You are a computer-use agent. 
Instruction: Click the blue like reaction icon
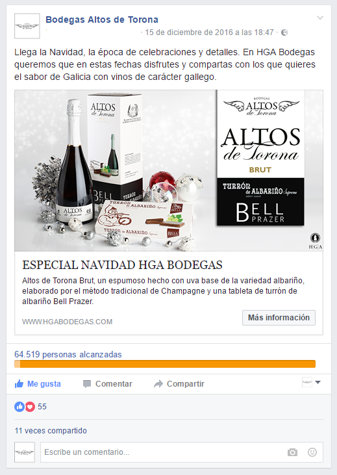19,407
